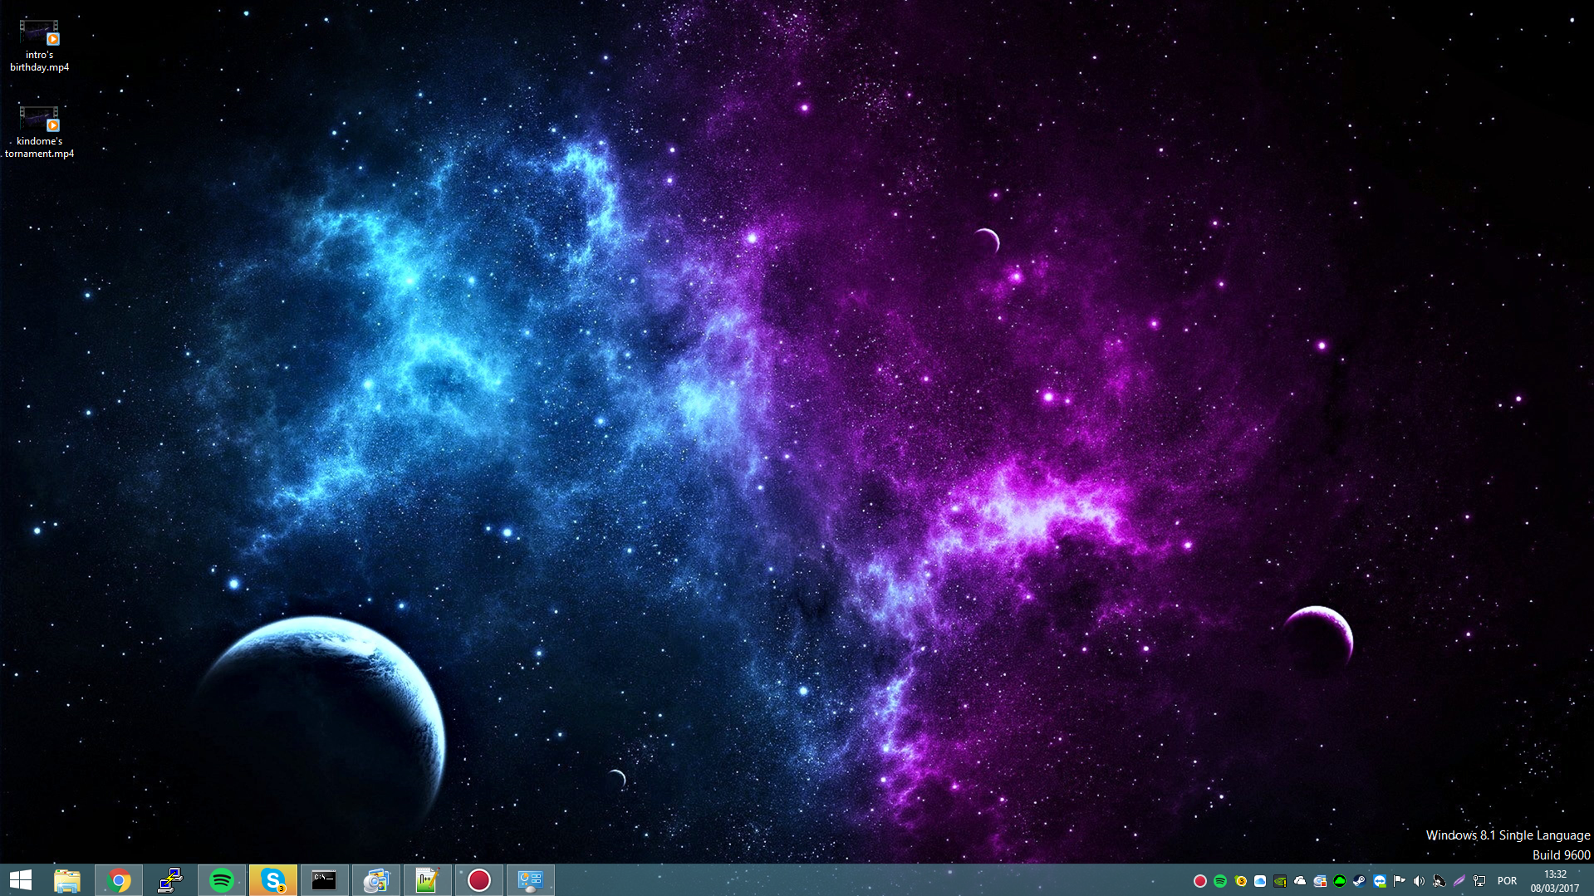1594x896 pixels.
Task: Switch input language via POR indicator
Action: [1507, 881]
